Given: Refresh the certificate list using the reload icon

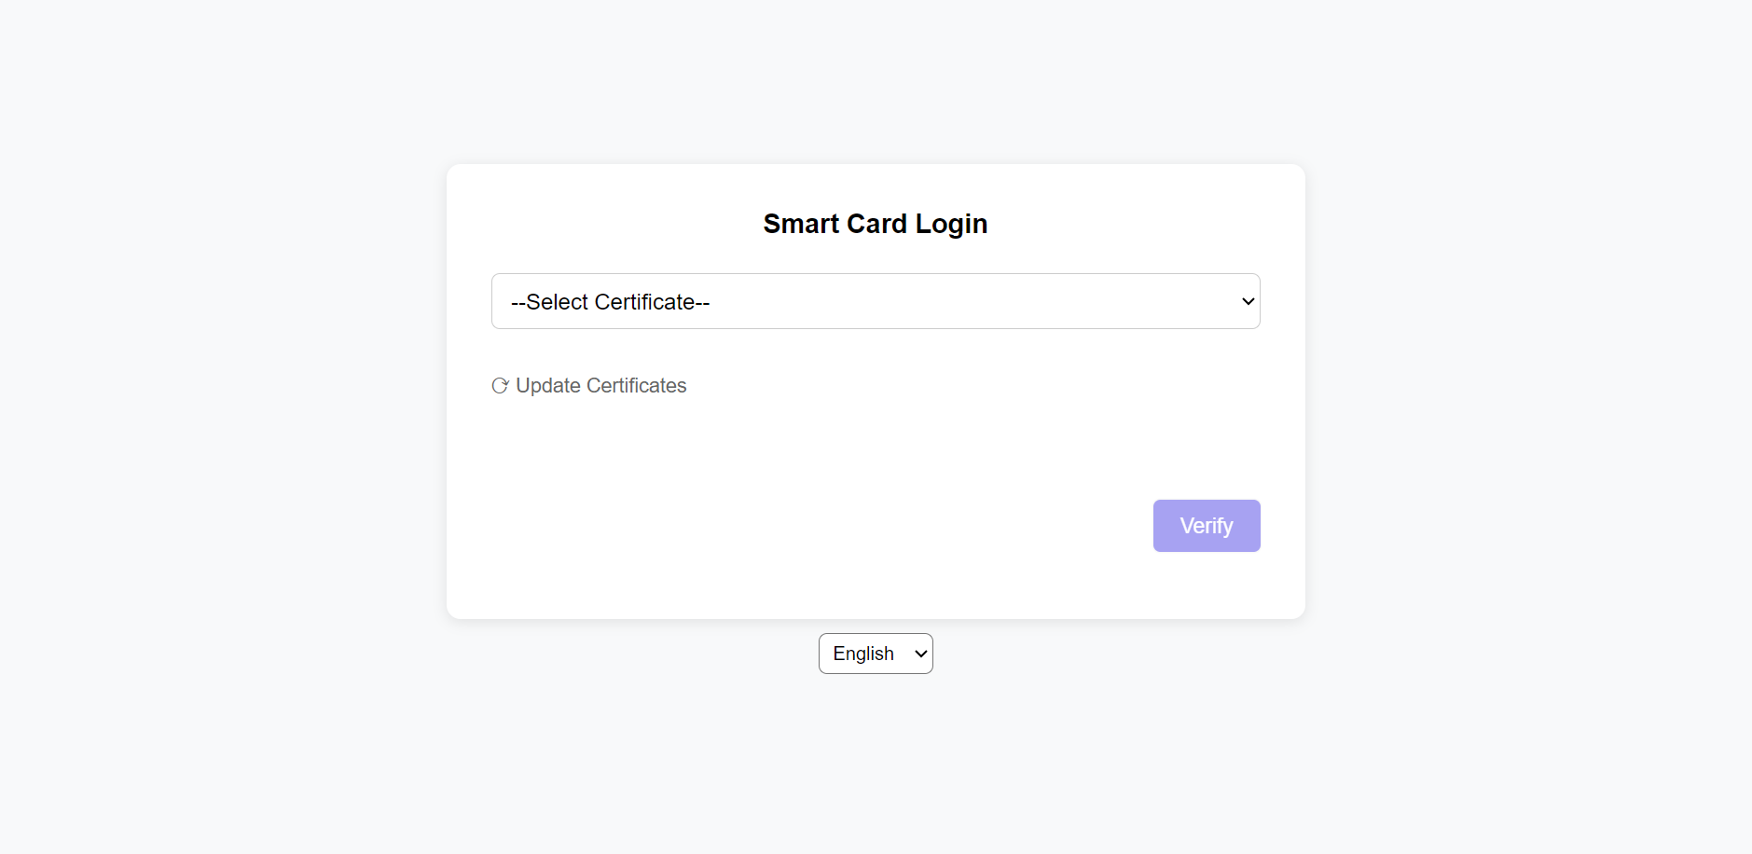Looking at the screenshot, I should click(500, 386).
